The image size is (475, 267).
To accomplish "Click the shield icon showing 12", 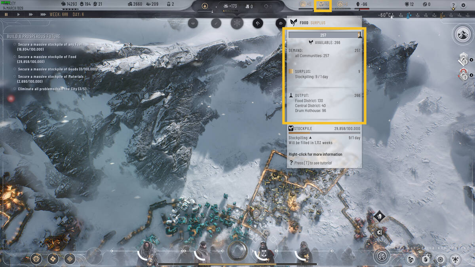I will point(409,5).
